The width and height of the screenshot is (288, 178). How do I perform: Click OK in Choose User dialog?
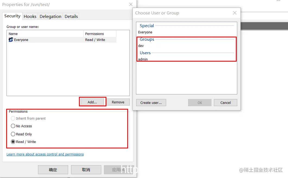200,103
